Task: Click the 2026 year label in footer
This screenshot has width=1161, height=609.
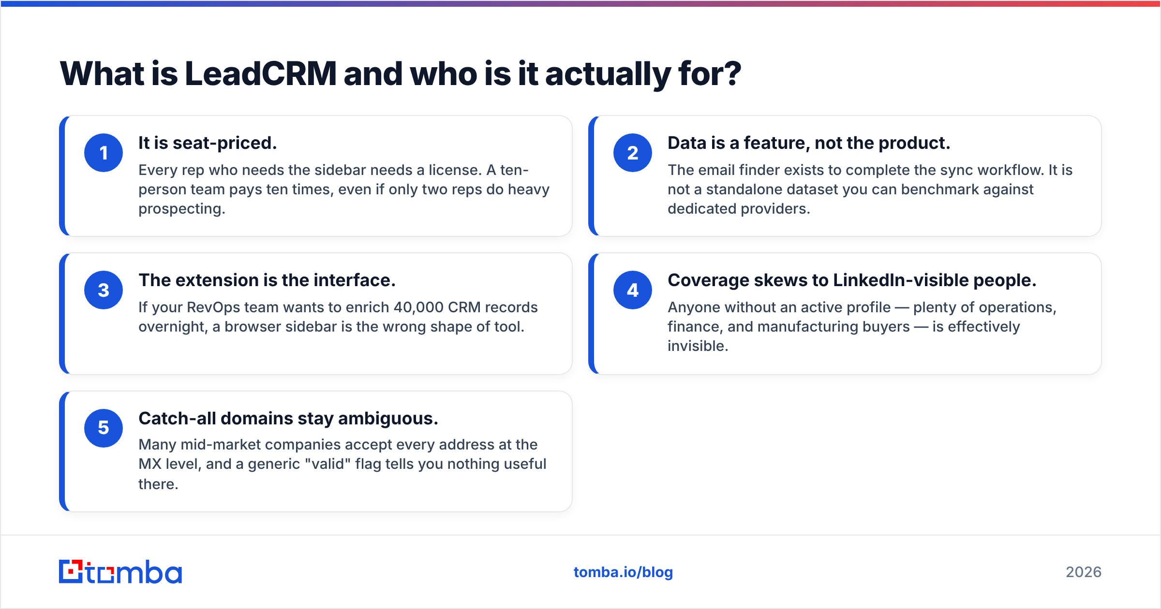Action: click(1084, 572)
